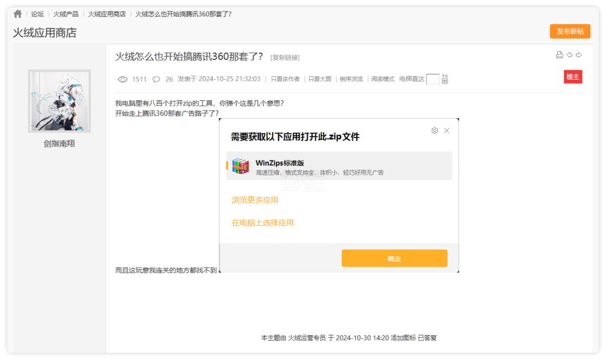
Task: Enable 阅读模式
Action: [383, 79]
